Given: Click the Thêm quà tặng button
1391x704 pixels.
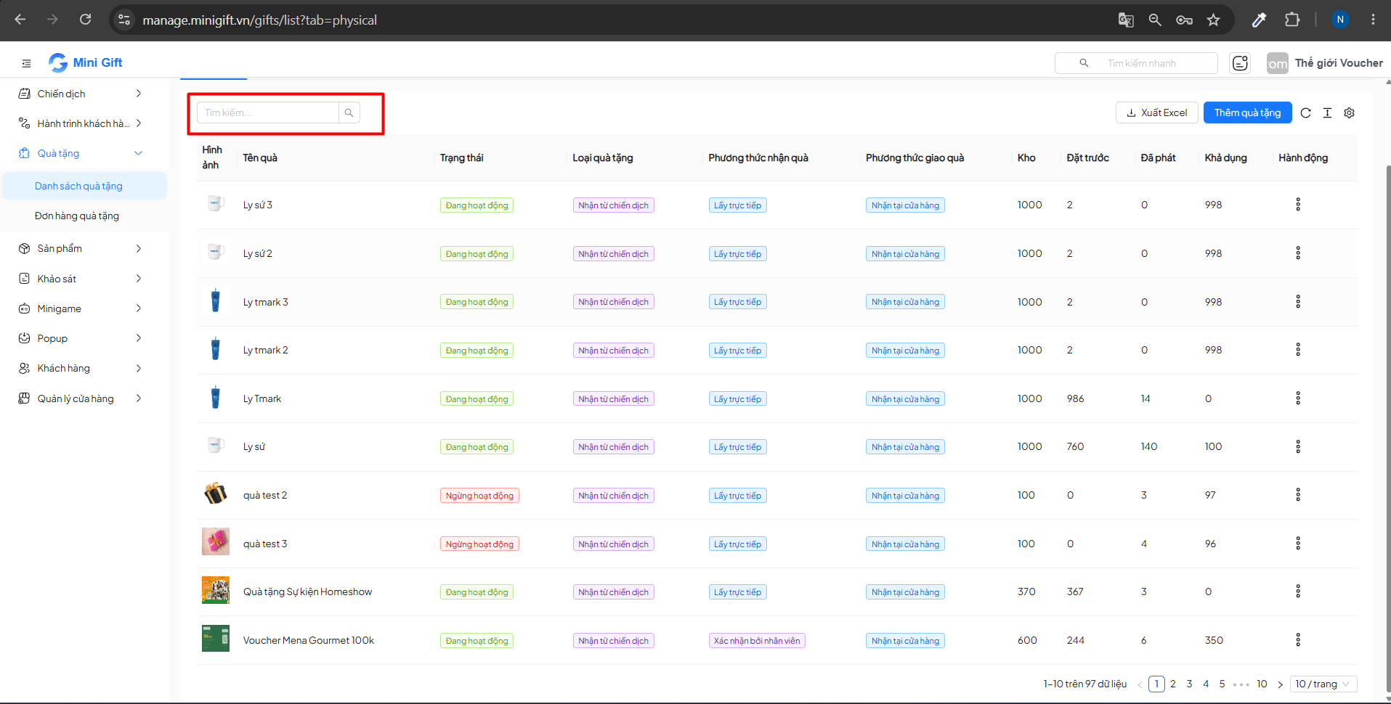Looking at the screenshot, I should pos(1247,112).
